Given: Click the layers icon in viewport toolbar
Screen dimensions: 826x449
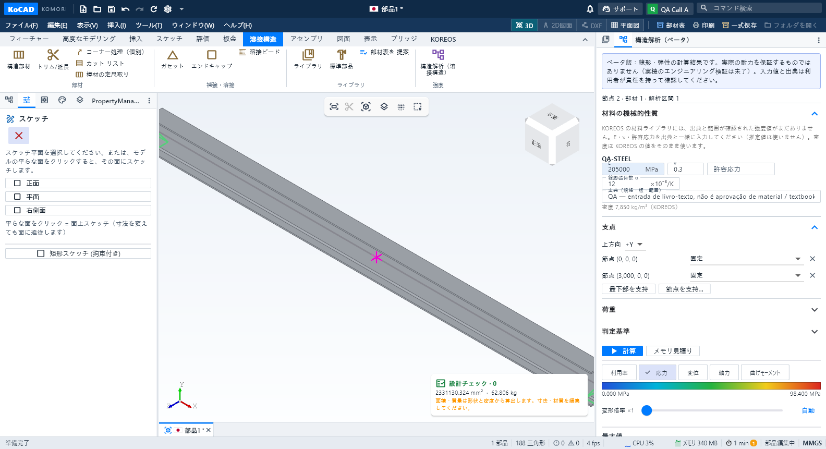Looking at the screenshot, I should (x=384, y=106).
